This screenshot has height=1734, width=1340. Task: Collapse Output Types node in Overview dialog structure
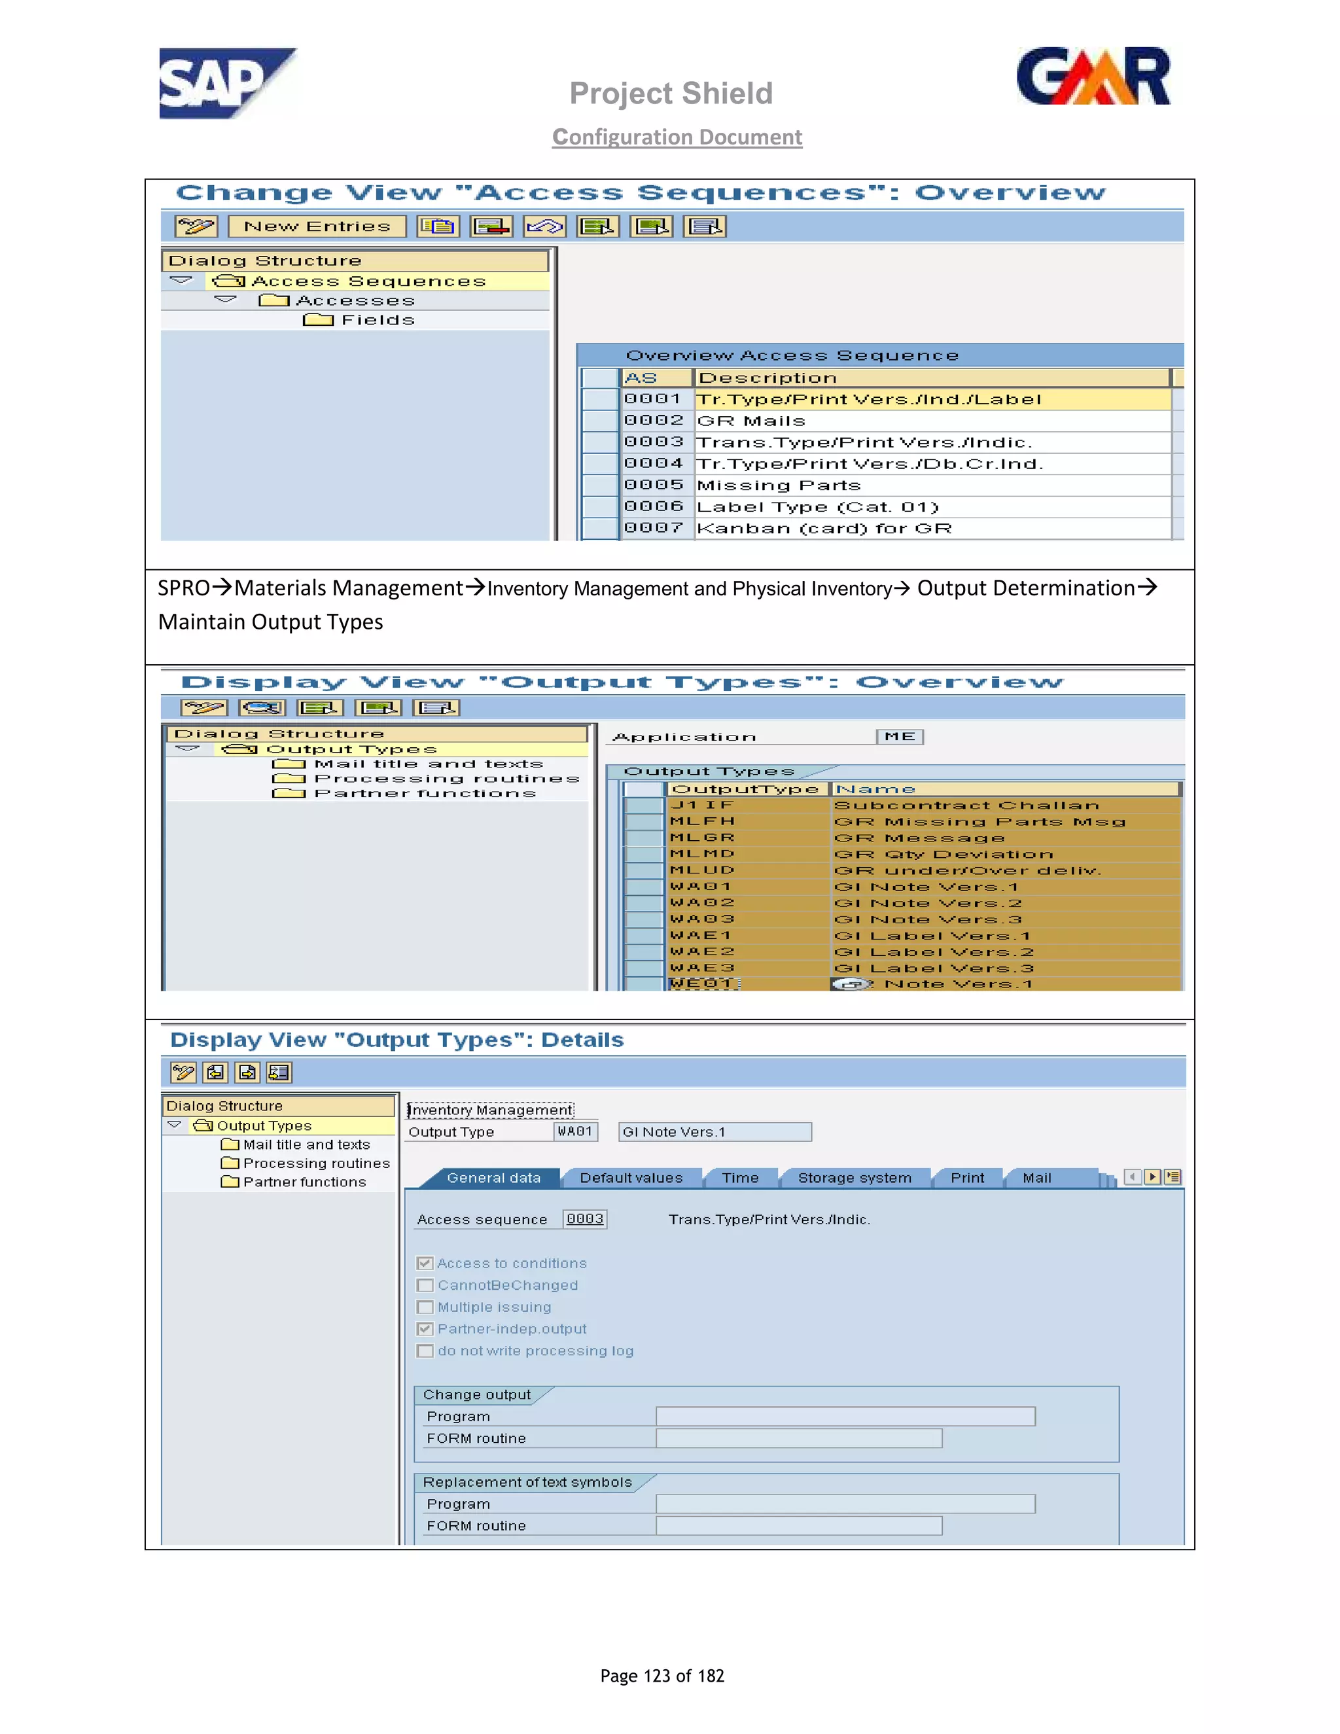[x=187, y=749]
